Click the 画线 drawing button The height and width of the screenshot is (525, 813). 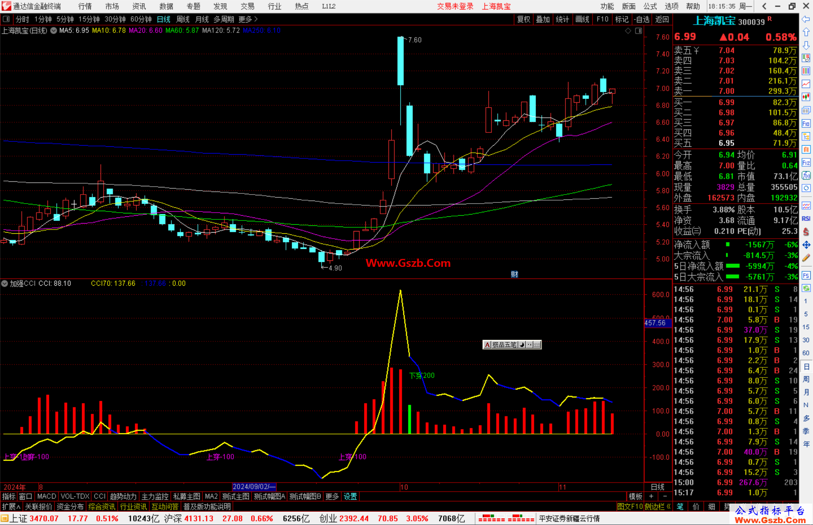click(582, 19)
